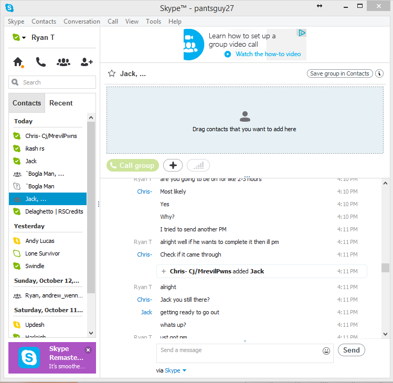
Task: Click the AdChoices icon on the banner
Action: [x=302, y=33]
